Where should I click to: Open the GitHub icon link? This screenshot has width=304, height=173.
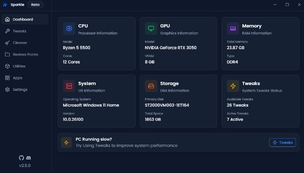pyautogui.click(x=21, y=157)
